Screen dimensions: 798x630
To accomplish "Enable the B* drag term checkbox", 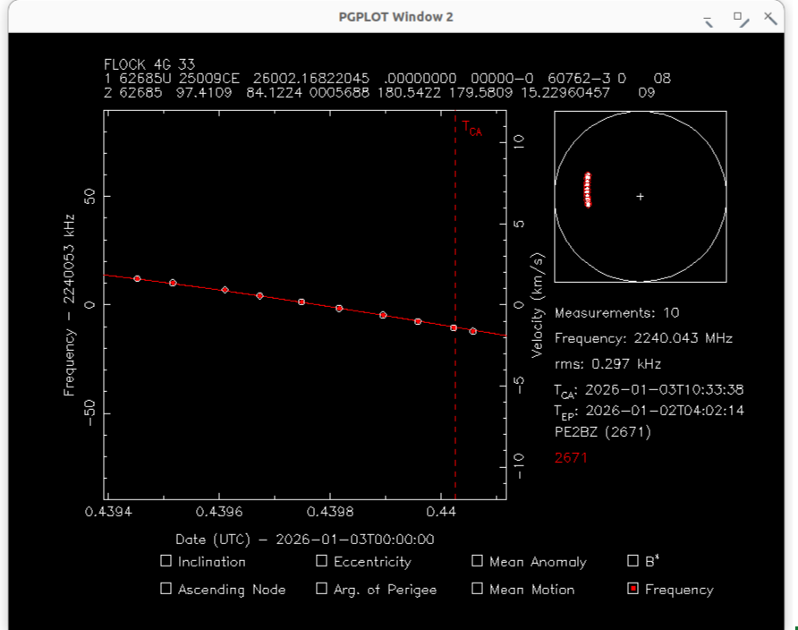I will [633, 561].
